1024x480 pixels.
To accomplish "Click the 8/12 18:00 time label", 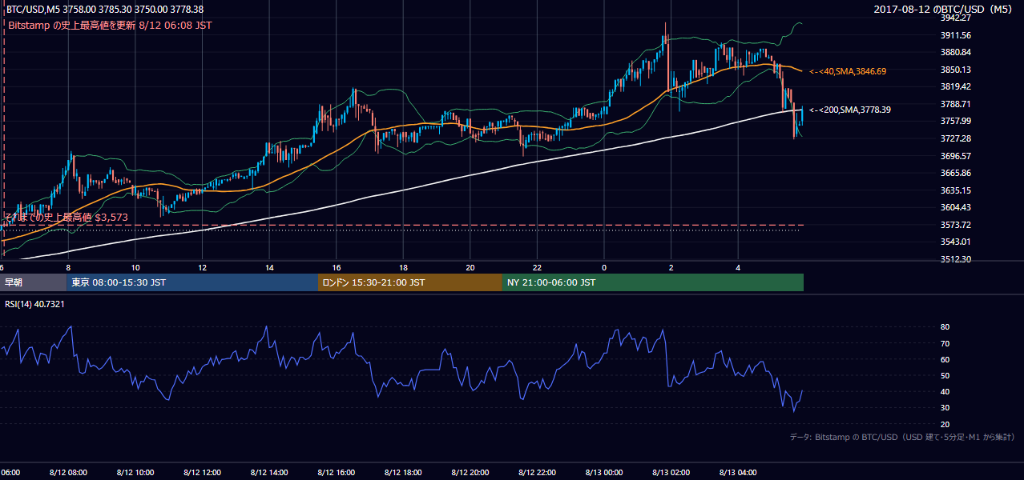I will coord(403,473).
